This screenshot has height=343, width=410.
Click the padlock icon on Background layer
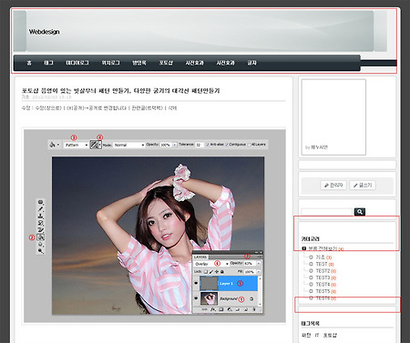coord(251,298)
